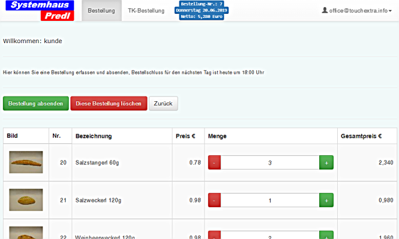The width and height of the screenshot is (399, 239).
Task: Increase quantity of Salzstangerl 60g
Action: (326, 162)
